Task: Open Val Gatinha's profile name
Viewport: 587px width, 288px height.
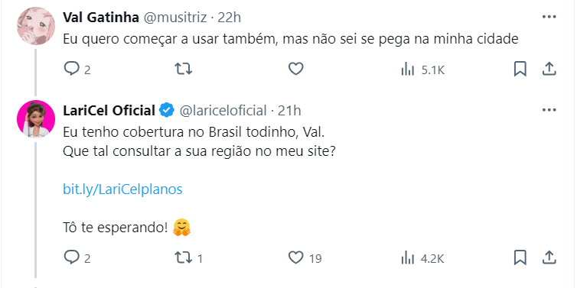Action: [x=101, y=17]
